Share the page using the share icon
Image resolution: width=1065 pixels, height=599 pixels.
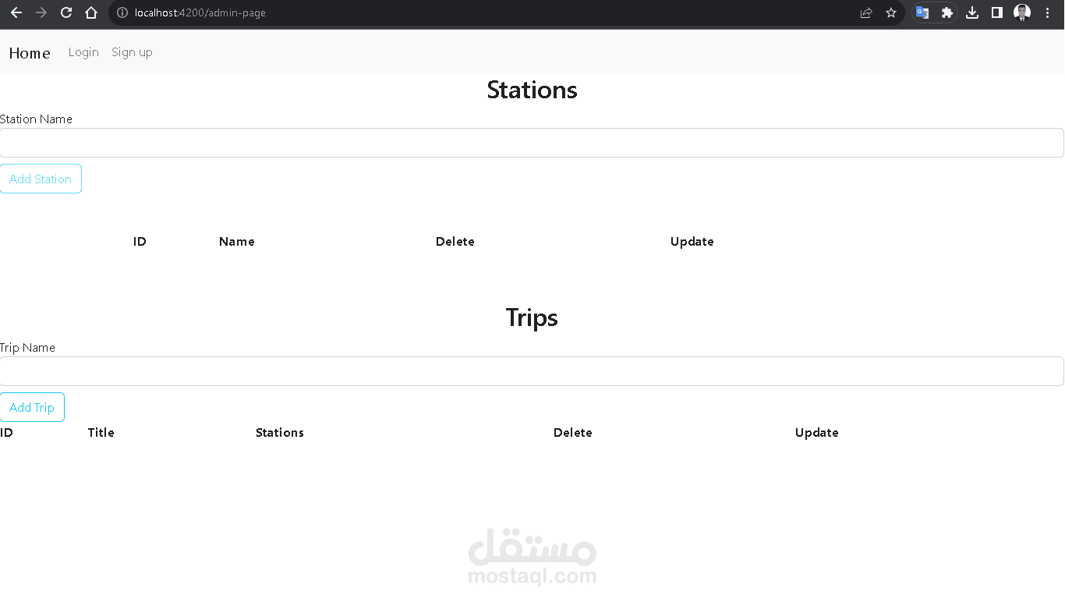865,12
